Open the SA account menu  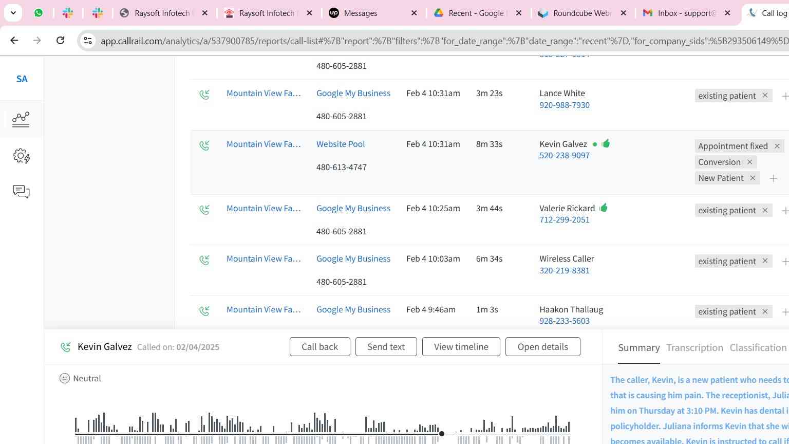tap(22, 79)
